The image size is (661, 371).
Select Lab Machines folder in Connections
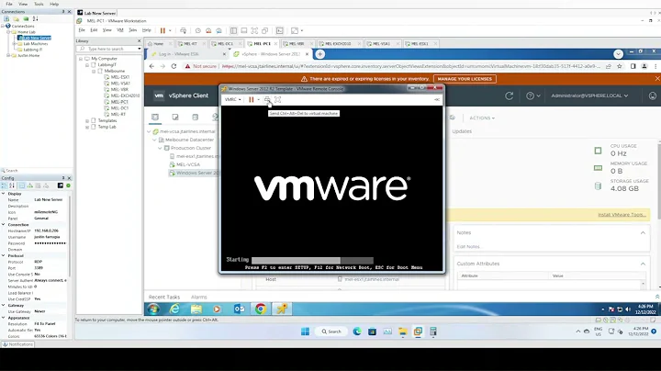click(35, 44)
